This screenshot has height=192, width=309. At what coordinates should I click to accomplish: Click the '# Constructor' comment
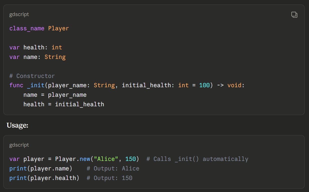[32, 76]
